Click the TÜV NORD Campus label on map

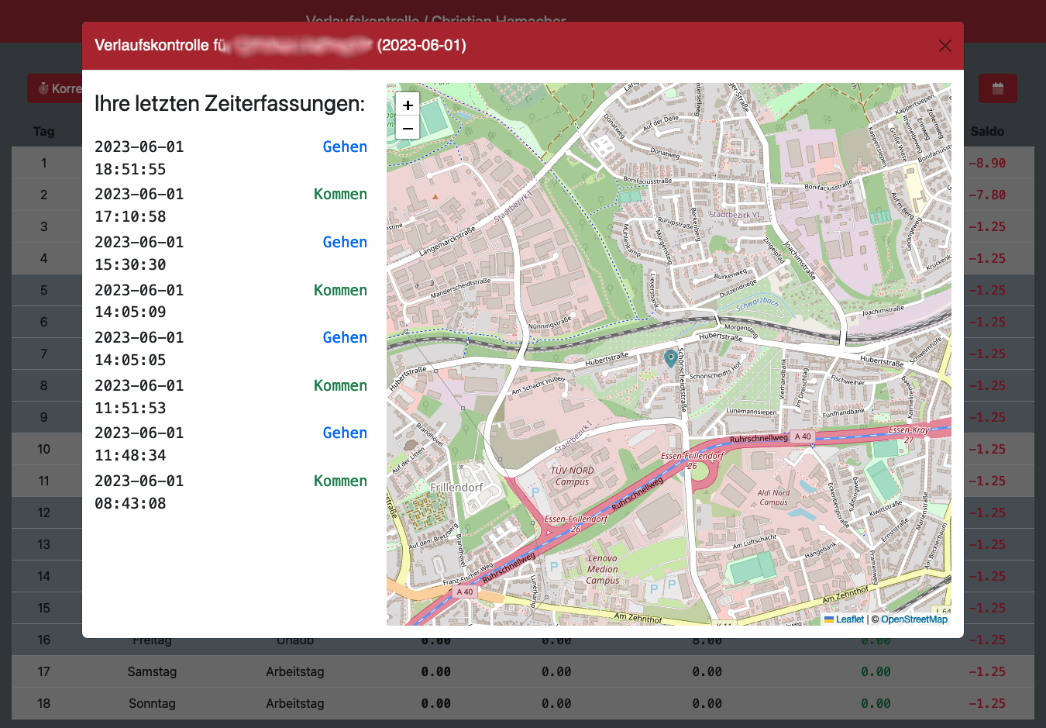[572, 476]
